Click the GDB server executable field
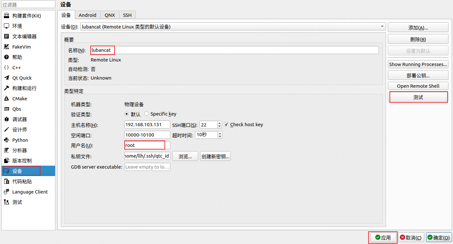 click(147, 167)
